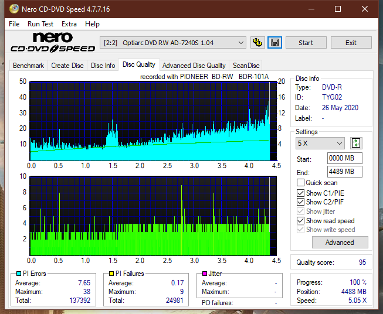Click the Exit button
The width and height of the screenshot is (383, 314).
coord(351,43)
